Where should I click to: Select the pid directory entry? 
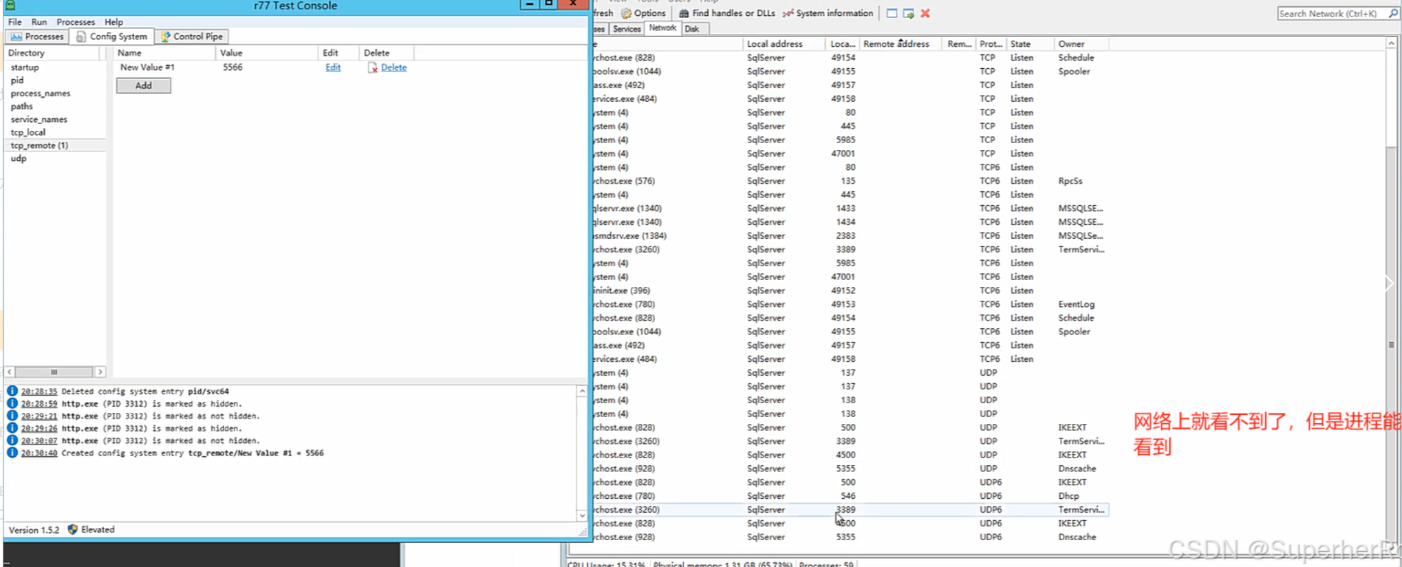[17, 81]
